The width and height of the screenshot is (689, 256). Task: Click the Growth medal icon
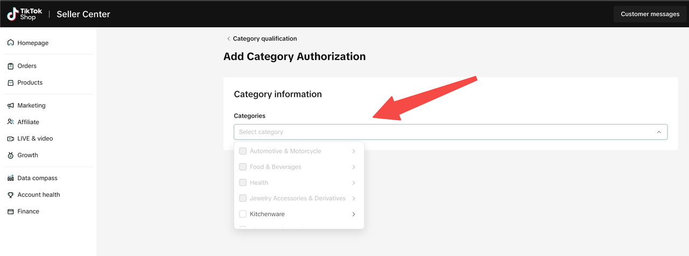coord(11,155)
